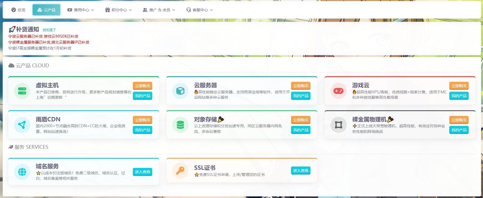The width and height of the screenshot is (483, 198).
Task: Open the 费用中心 menu label
Action: (82, 10)
